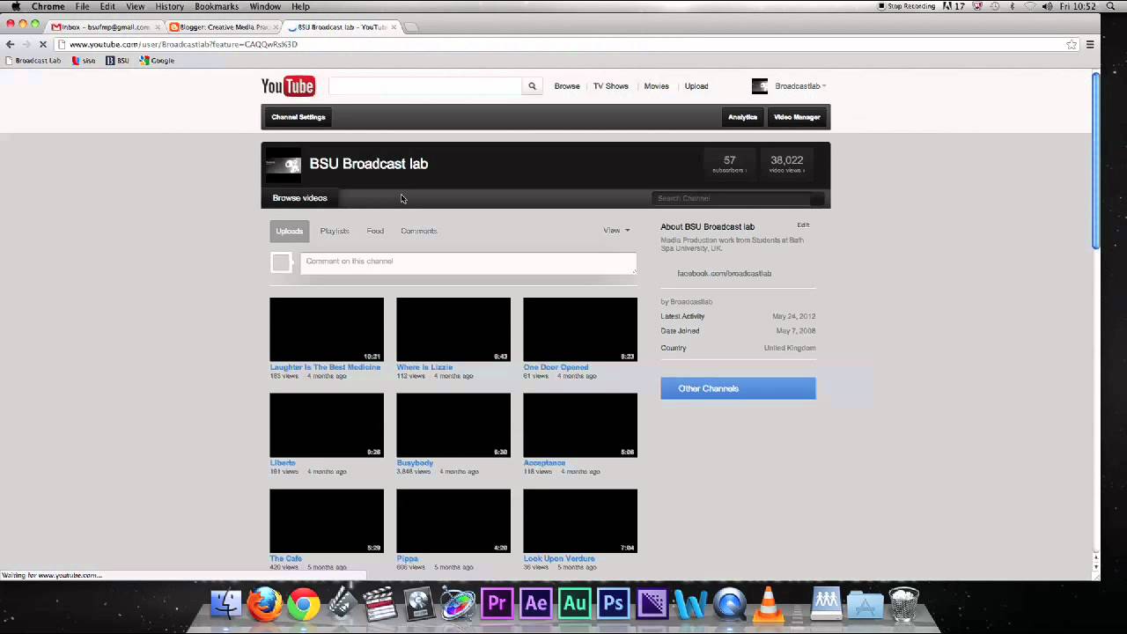Open Adobe Photoshop in the dock
The width and height of the screenshot is (1127, 634).
tap(613, 604)
